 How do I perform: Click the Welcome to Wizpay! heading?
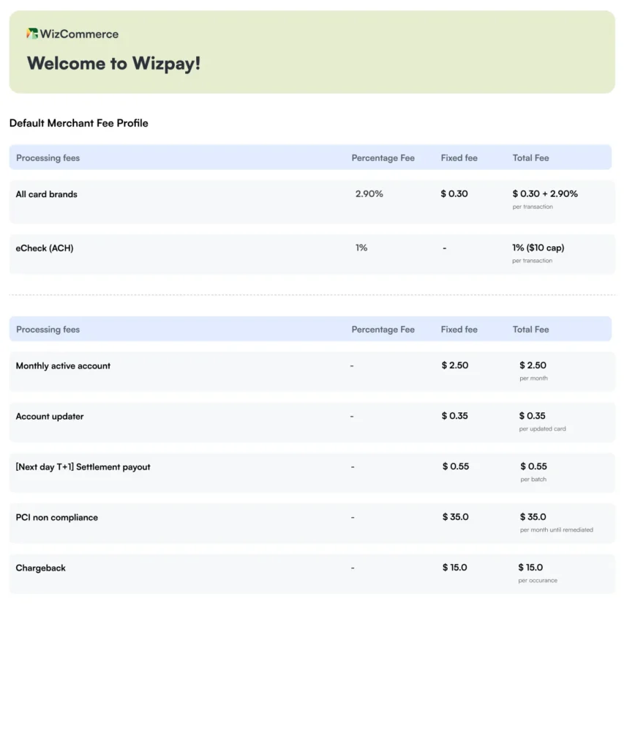[x=113, y=64]
